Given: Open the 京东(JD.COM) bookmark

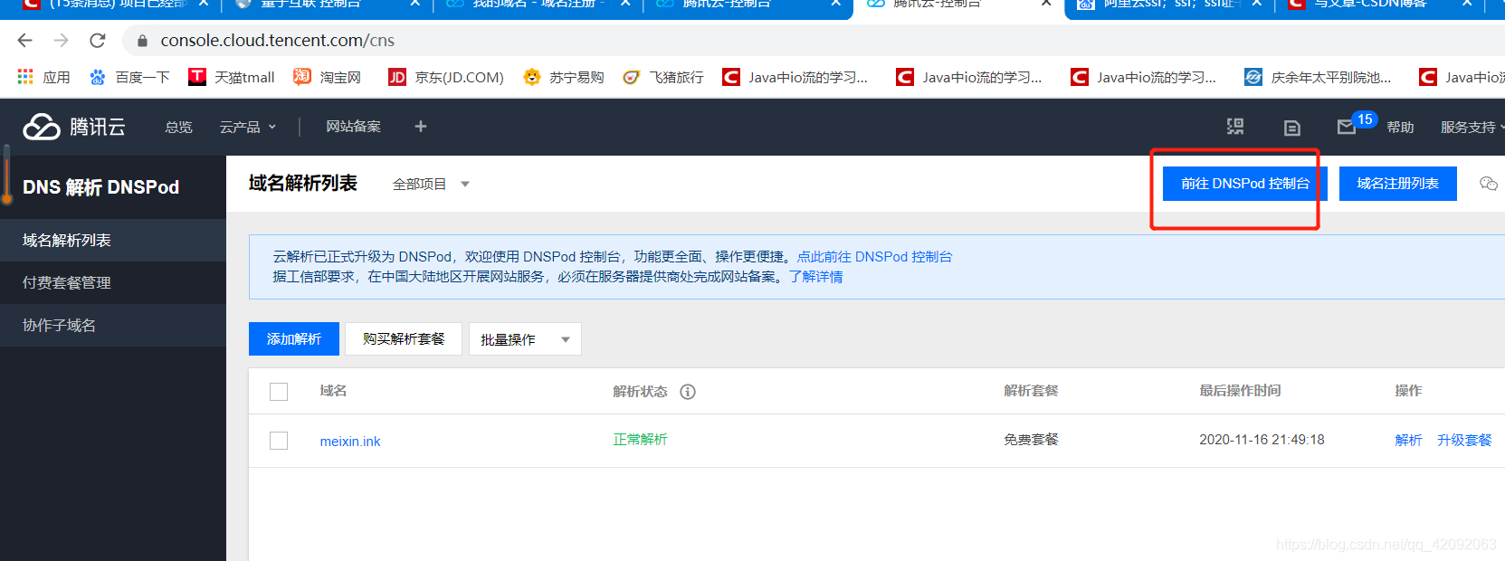Looking at the screenshot, I should [x=446, y=77].
